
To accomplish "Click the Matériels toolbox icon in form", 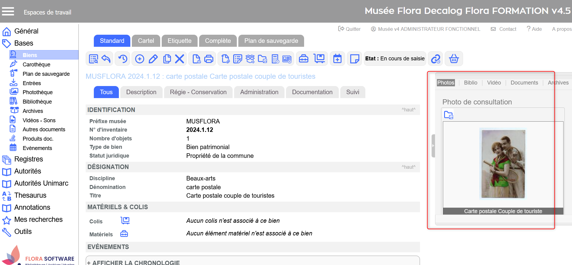I will [x=124, y=234].
